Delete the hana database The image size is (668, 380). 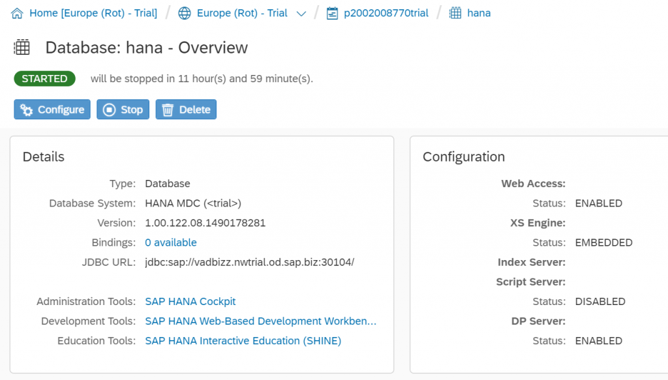(186, 110)
